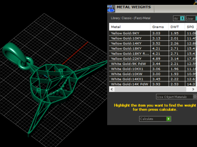Click grams value 4.89
The width and height of the screenshot is (197, 147).
pos(156,59)
